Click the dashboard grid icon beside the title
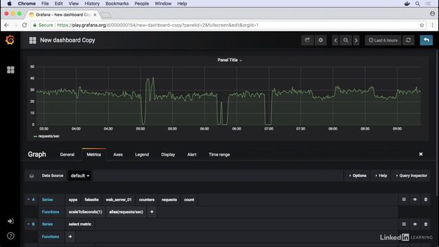 pos(32,40)
